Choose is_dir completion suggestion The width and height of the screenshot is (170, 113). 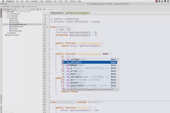[90, 80]
